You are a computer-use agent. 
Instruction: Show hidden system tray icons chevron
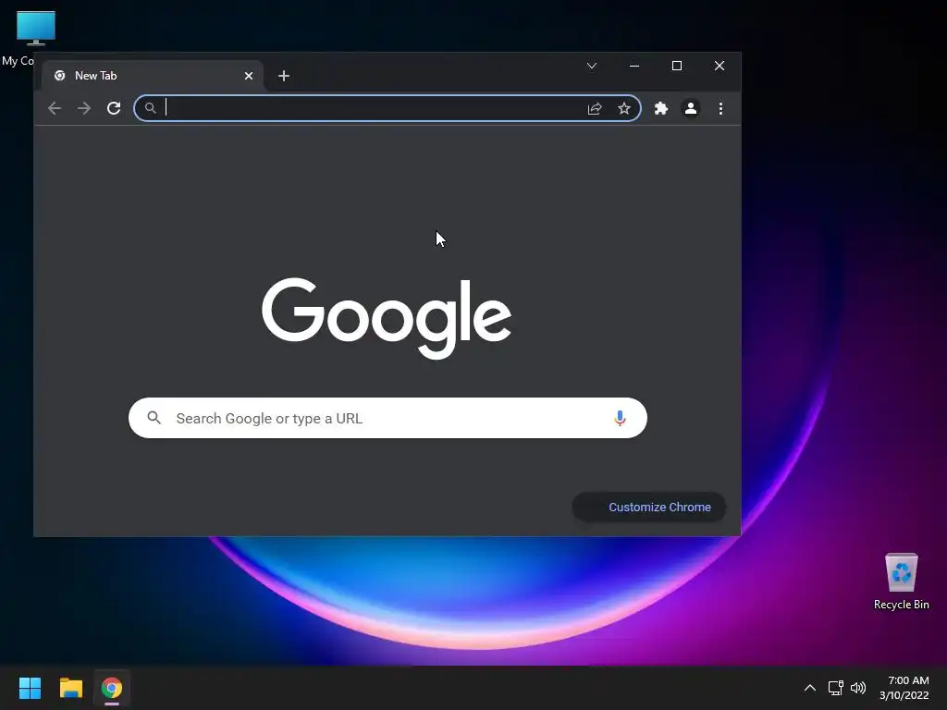point(810,688)
